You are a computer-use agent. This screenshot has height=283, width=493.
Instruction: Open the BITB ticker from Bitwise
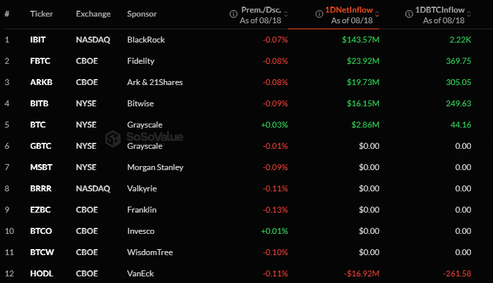point(39,104)
